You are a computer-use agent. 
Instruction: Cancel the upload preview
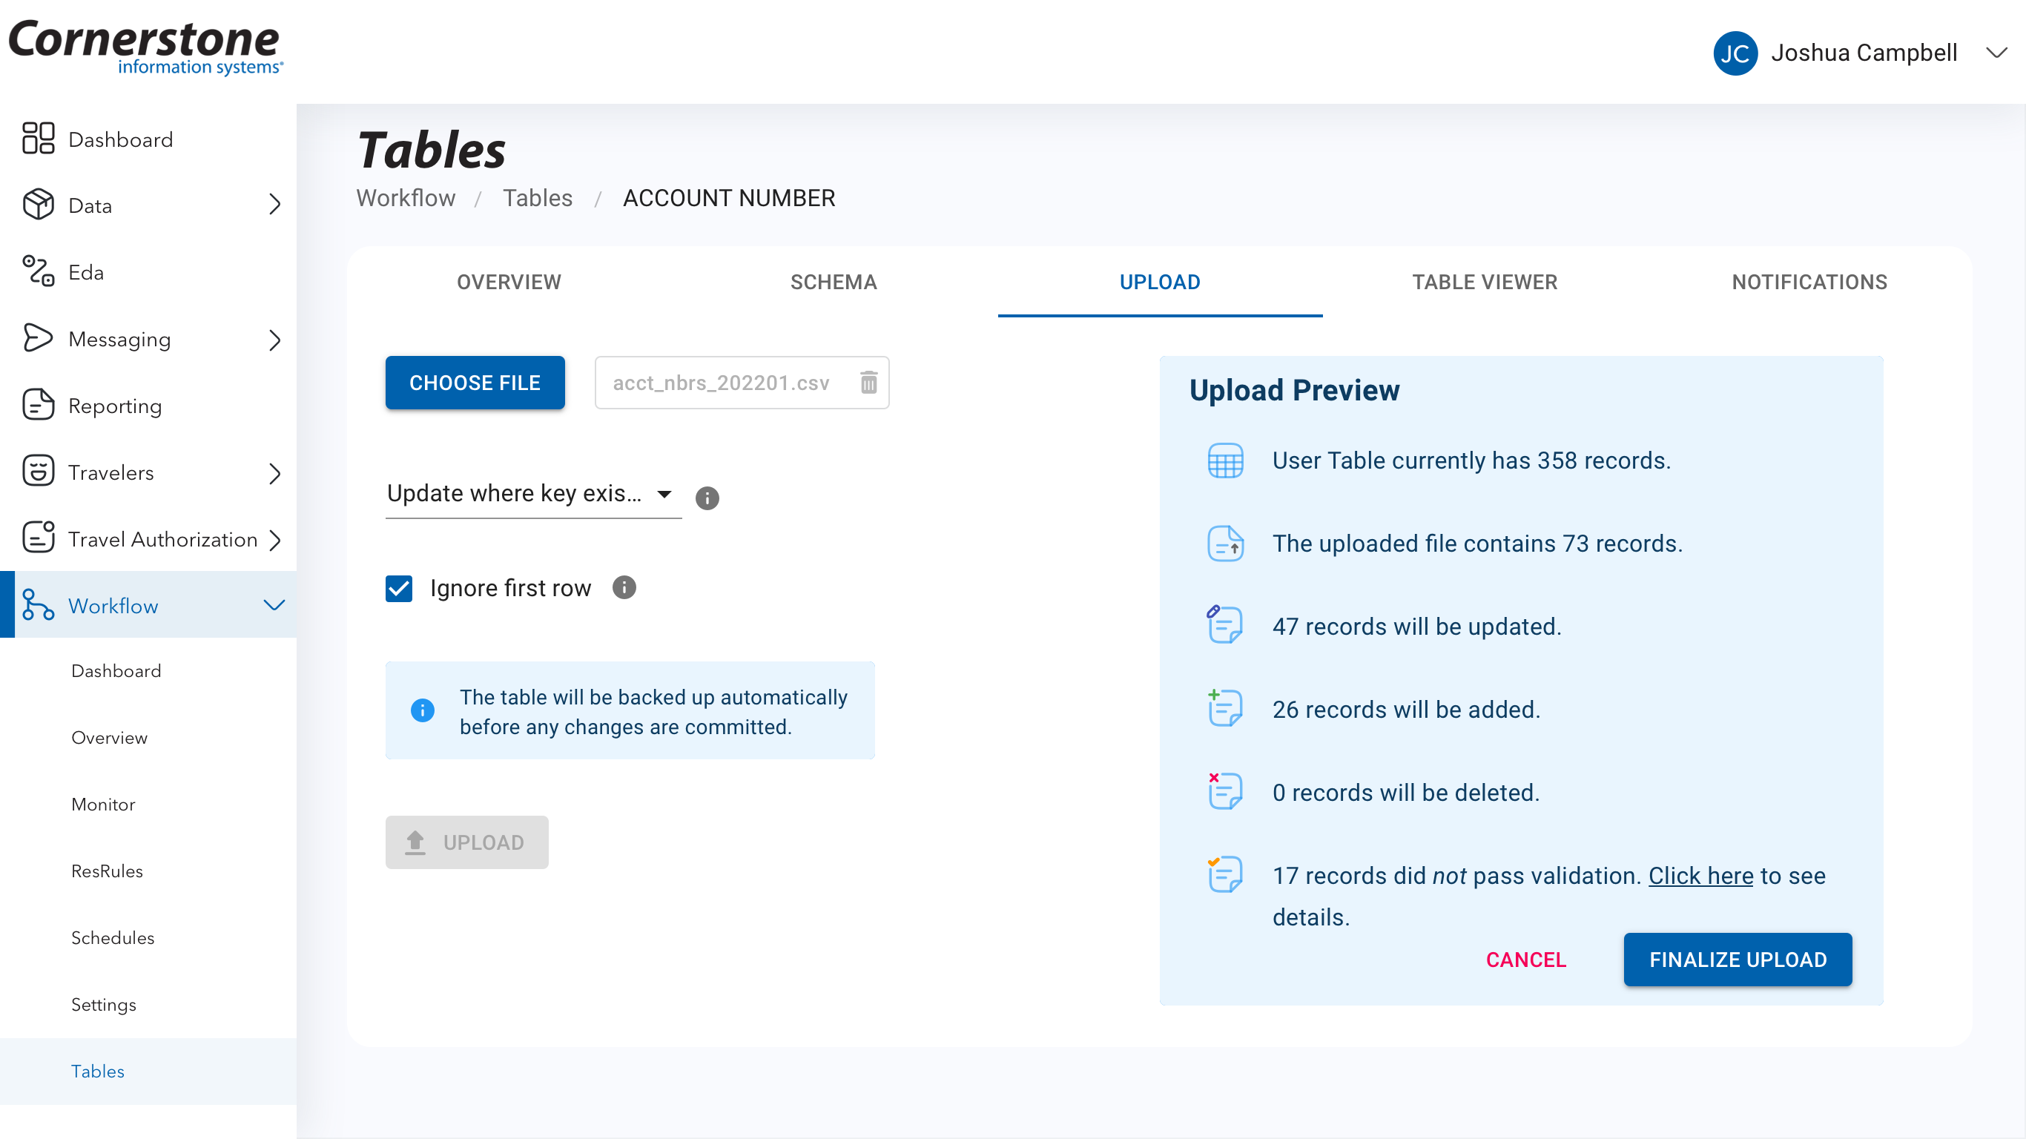[x=1525, y=959]
